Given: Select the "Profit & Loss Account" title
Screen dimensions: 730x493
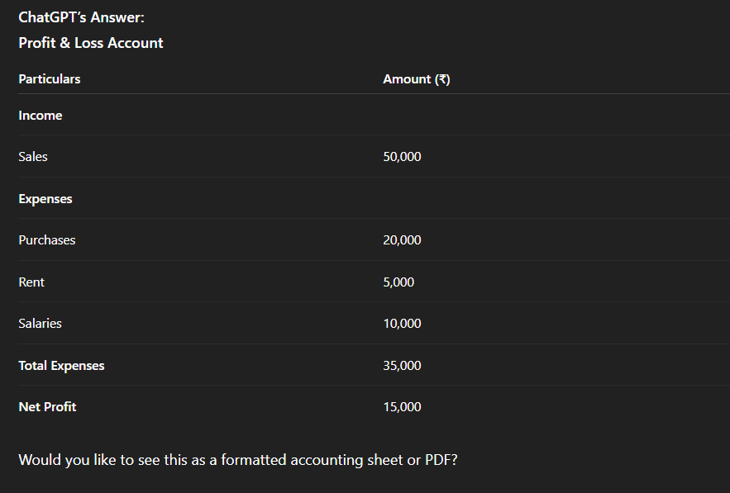Looking at the screenshot, I should [x=91, y=43].
